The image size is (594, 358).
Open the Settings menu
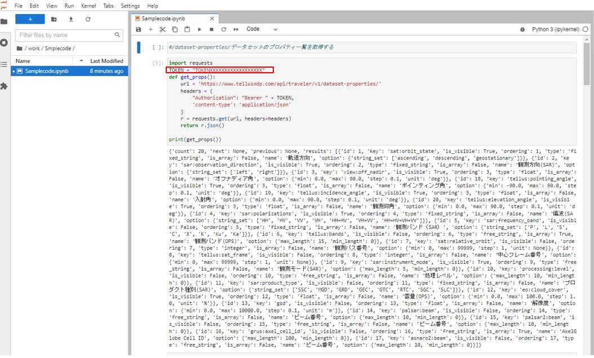130,6
